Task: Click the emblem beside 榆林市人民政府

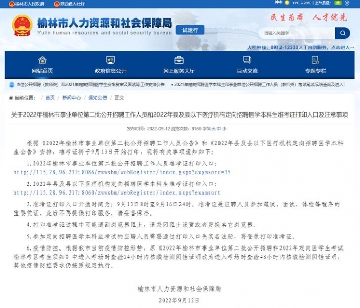Action: pos(11,4)
